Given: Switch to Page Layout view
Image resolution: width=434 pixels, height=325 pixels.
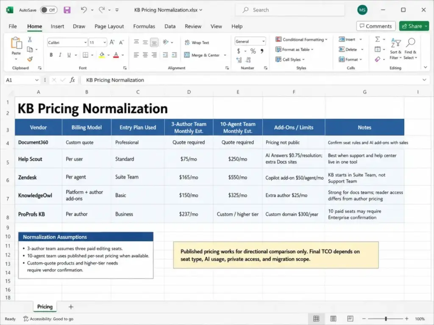Looking at the screenshot, I should (x=333, y=319).
